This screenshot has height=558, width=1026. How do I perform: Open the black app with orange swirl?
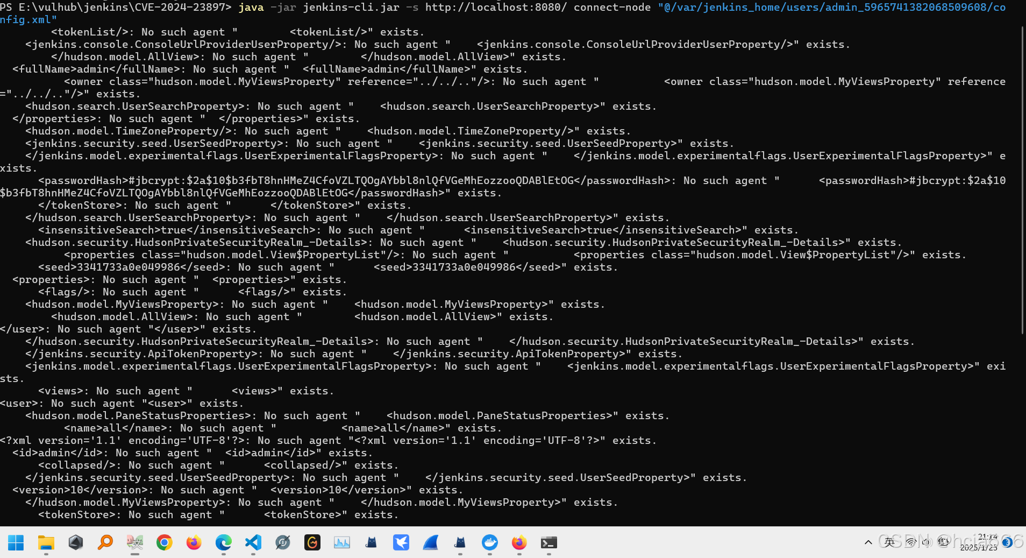(x=312, y=542)
